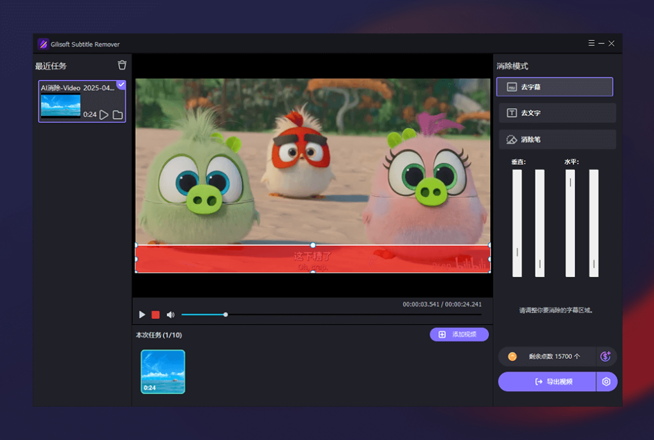654x440 pixels.
Task: Click the Gilisoft Subtitle Remover logo icon
Action: tap(43, 44)
